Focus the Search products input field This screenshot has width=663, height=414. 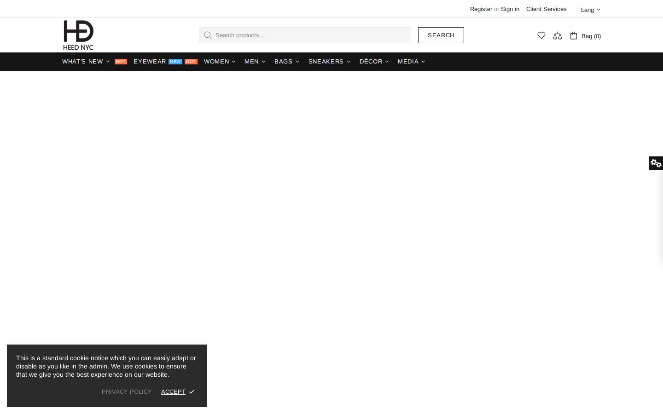(x=305, y=35)
